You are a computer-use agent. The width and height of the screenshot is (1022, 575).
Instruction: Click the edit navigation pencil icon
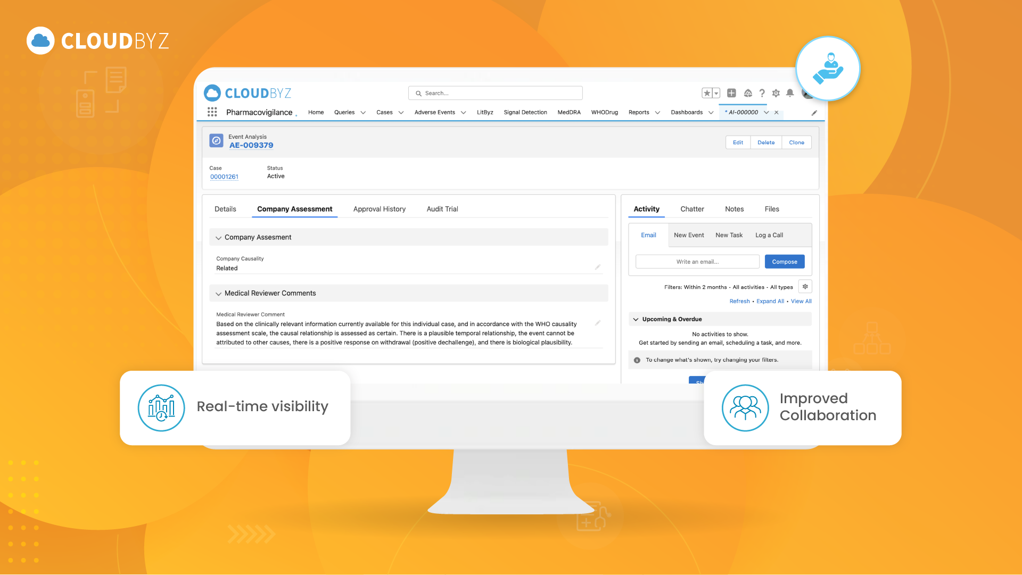click(x=814, y=113)
